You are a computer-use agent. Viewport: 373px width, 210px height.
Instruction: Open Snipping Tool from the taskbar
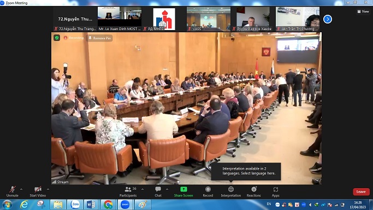pos(41,205)
